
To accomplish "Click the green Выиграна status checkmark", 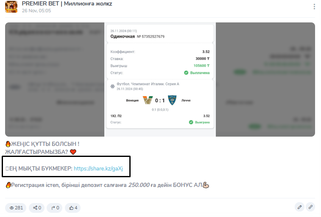I will pyautogui.click(x=191, y=122).
